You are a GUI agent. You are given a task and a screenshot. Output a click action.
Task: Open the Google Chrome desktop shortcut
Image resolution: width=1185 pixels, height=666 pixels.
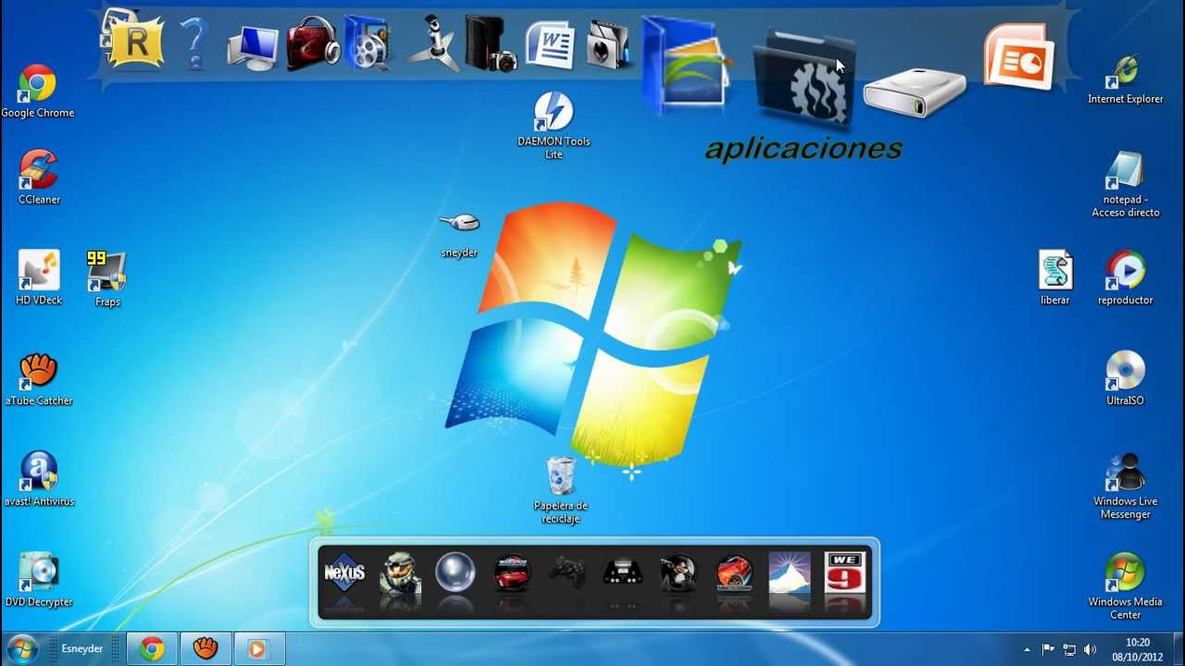(x=37, y=92)
